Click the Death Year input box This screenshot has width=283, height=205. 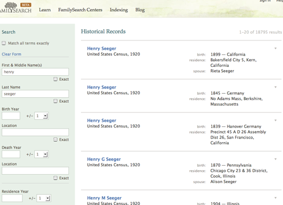pos(11,154)
